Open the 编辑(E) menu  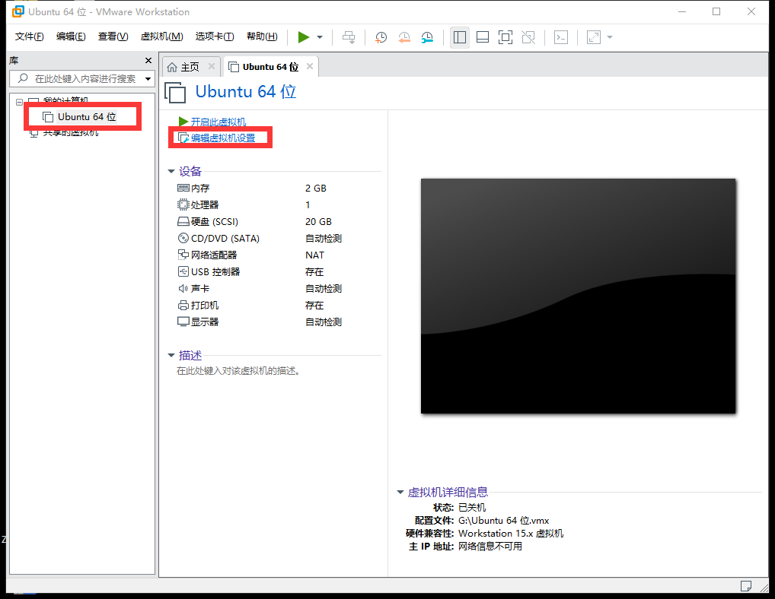click(x=71, y=36)
